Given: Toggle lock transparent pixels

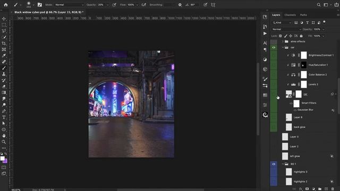Looking at the screenshot, I should coord(280,36).
